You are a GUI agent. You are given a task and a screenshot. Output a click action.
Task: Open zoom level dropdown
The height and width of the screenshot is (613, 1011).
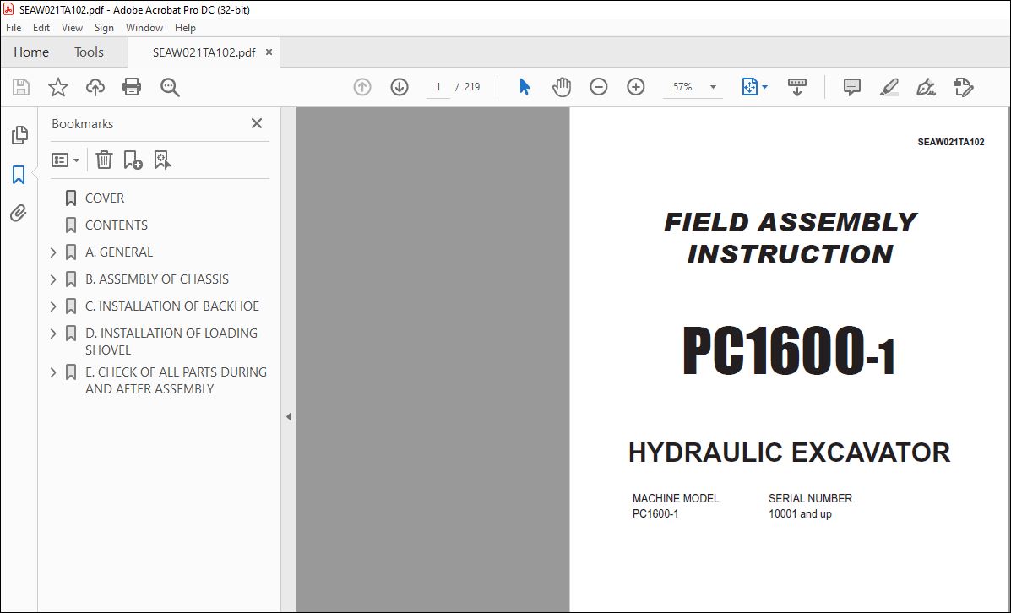[x=713, y=87]
